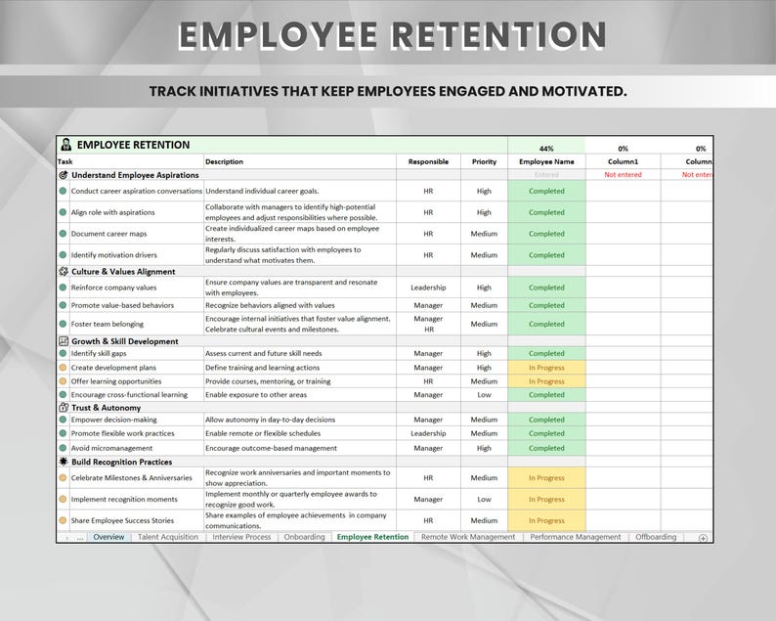Click the Column1 header cell

click(x=624, y=161)
